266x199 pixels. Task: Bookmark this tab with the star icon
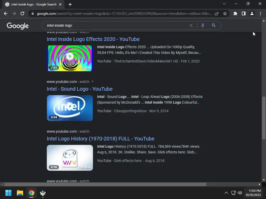[225, 13]
